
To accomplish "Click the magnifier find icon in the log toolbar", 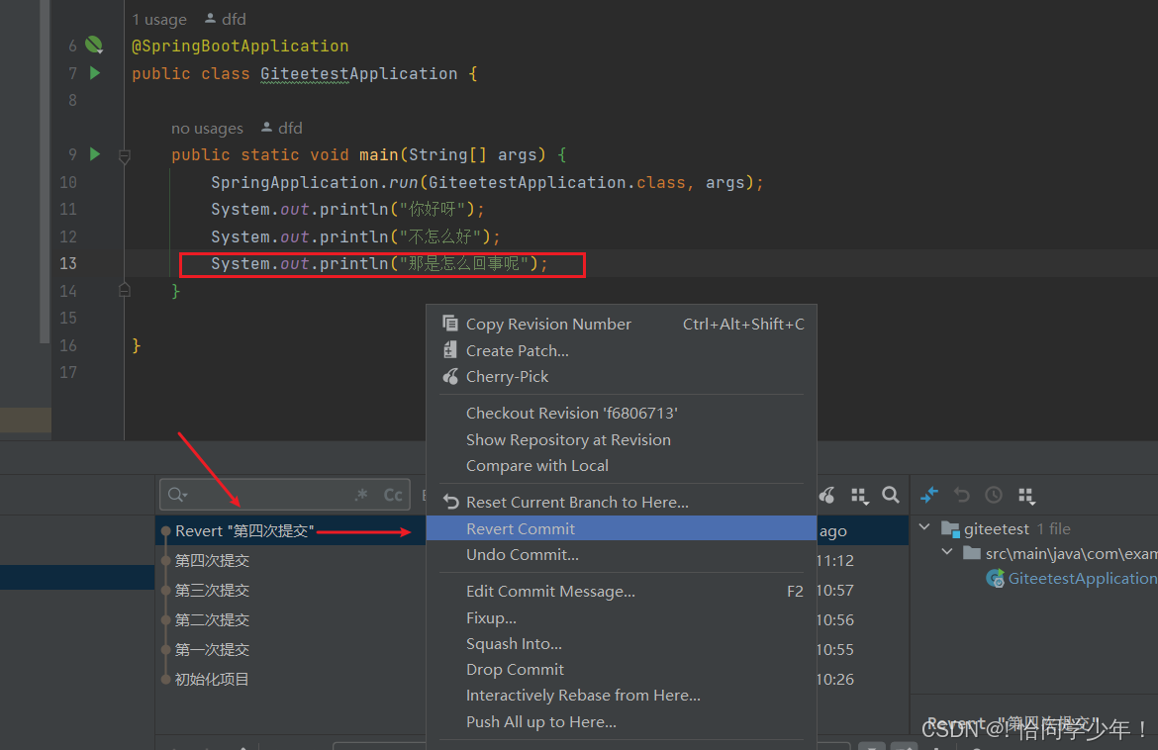I will (x=891, y=495).
